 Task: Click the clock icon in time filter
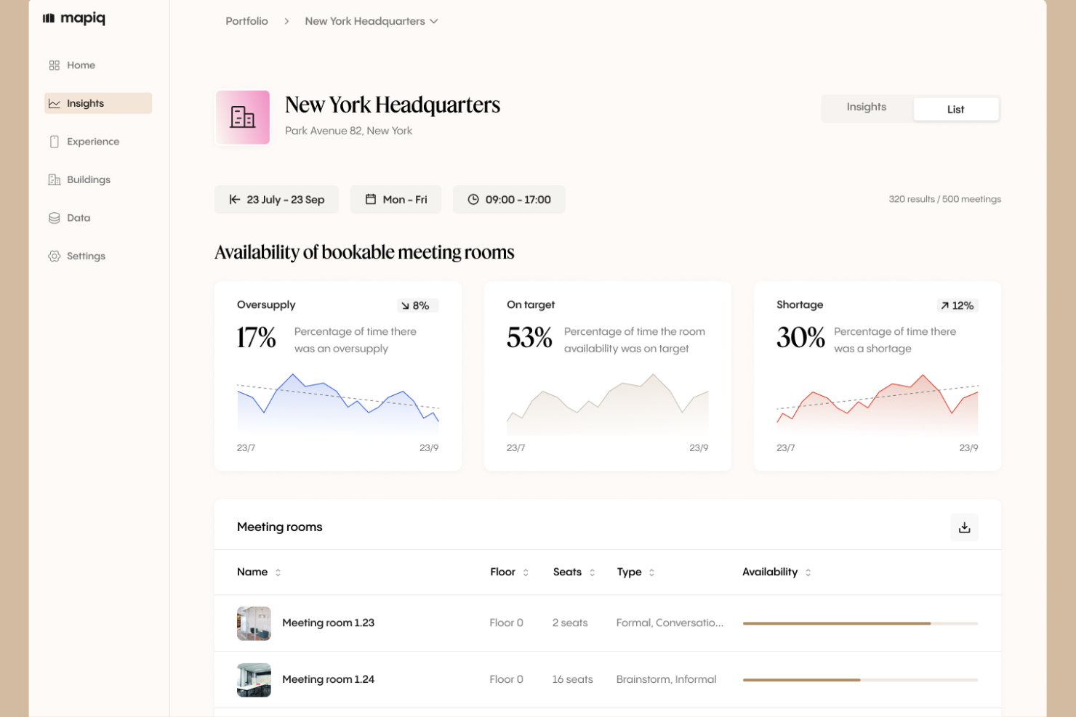[x=473, y=199]
